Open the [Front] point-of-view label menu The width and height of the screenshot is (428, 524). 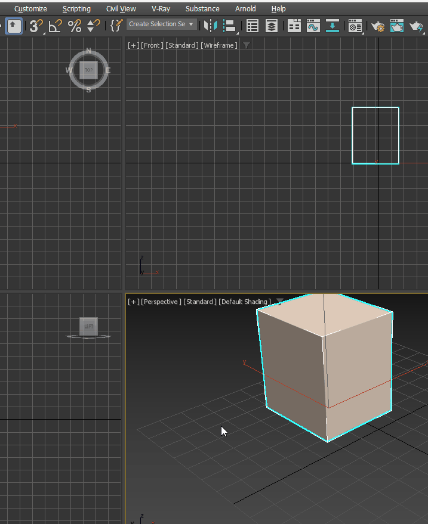(x=152, y=45)
